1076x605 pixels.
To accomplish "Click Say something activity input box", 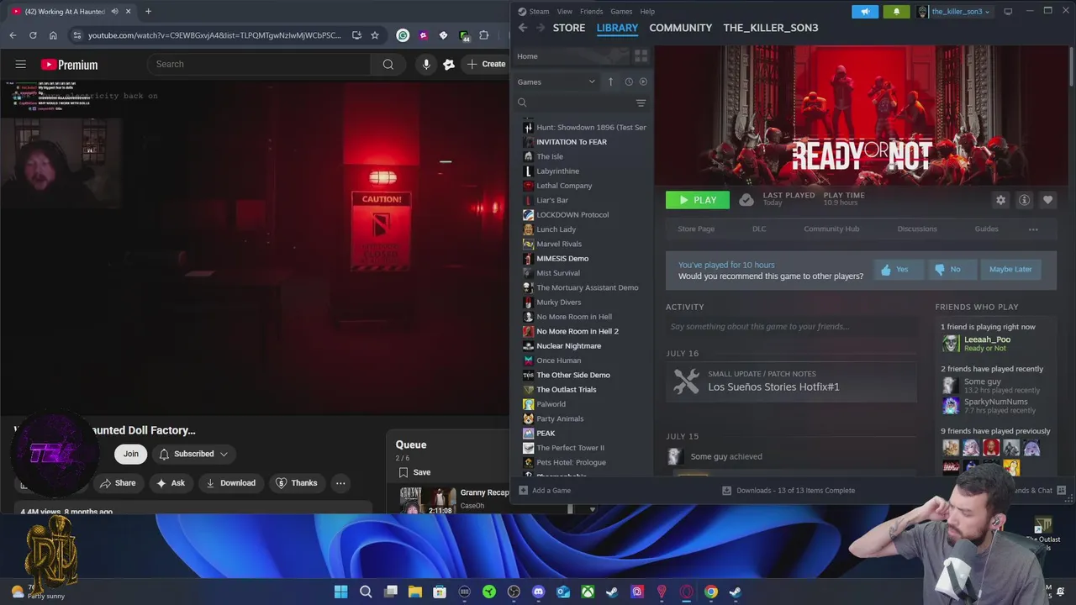I will click(790, 326).
